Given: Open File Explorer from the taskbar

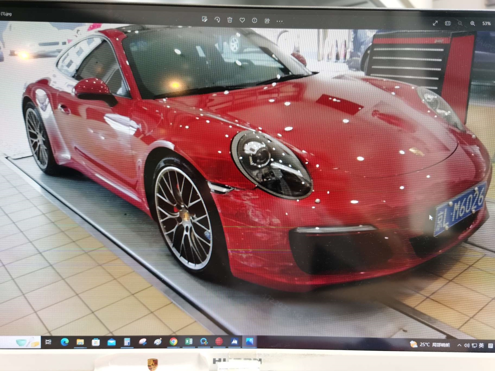Looking at the screenshot, I should click(80, 342).
